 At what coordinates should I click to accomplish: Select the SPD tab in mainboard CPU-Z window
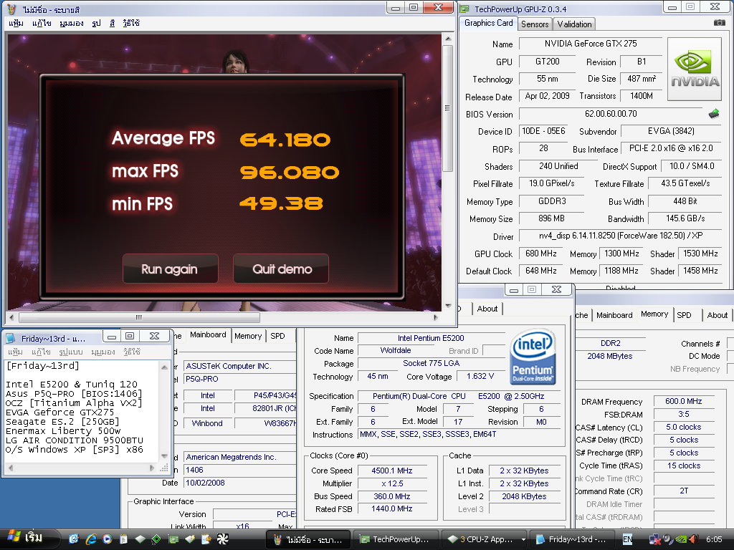[277, 336]
